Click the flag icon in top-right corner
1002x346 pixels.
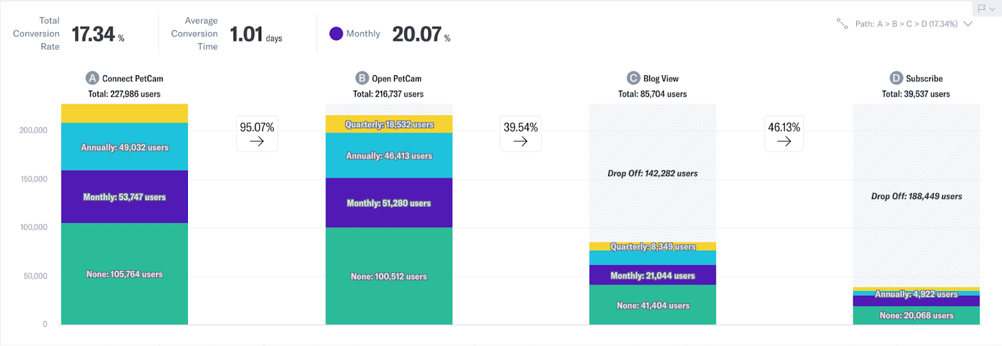coord(981,9)
